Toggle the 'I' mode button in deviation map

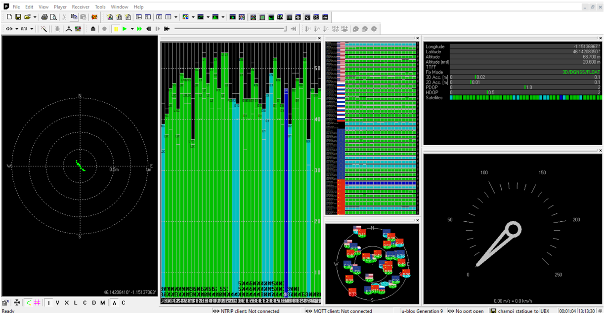click(48, 303)
